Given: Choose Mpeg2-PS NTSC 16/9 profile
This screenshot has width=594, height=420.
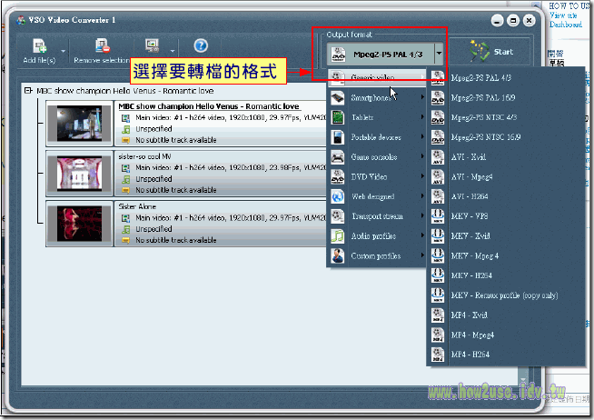Looking at the screenshot, I should coord(506,137).
